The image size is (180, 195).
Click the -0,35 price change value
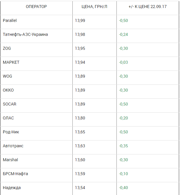click(x=123, y=146)
